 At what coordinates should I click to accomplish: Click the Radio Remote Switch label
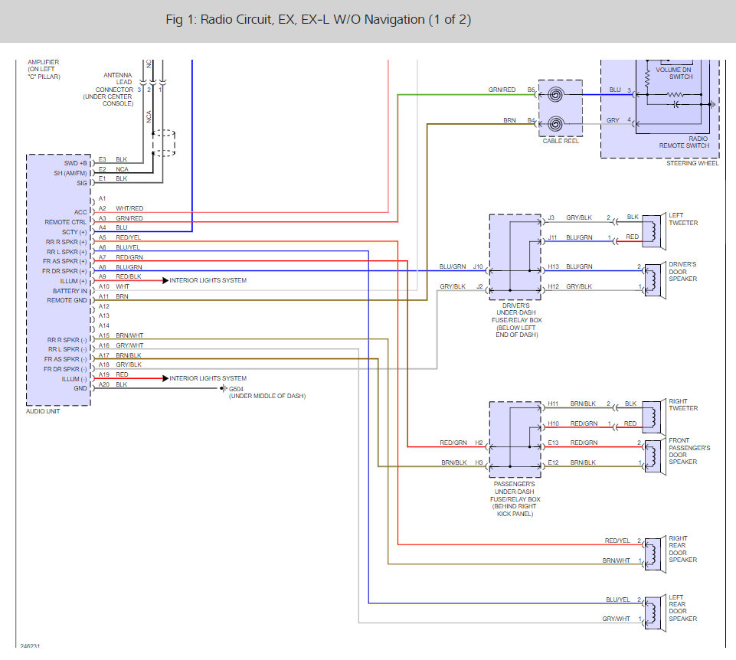[684, 142]
